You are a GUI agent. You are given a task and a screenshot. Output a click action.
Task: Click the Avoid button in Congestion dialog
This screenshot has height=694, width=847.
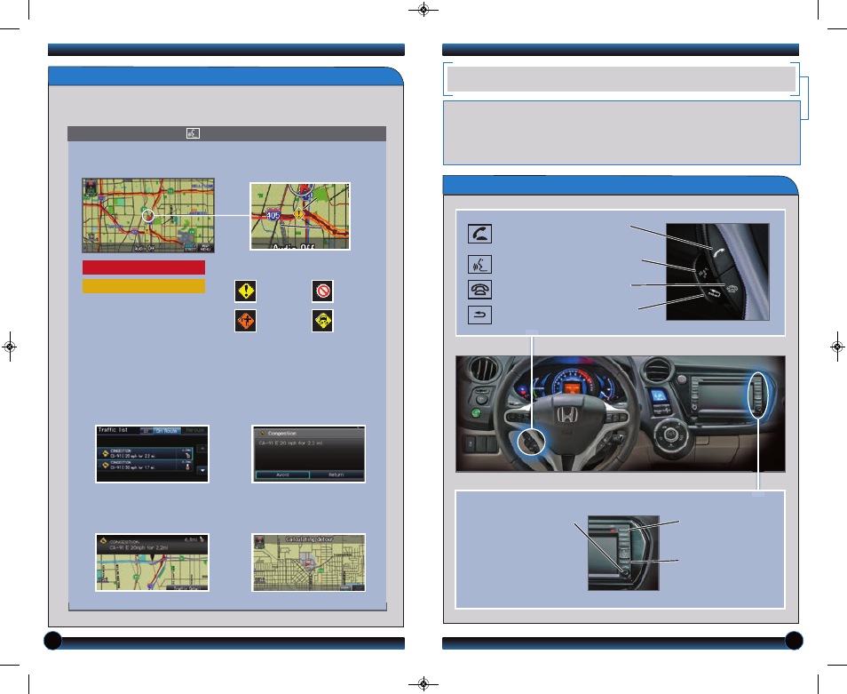pyautogui.click(x=282, y=475)
